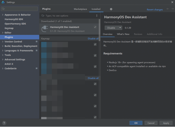
Task: Open the Disable button dropdown arrow
Action: click(120, 28)
